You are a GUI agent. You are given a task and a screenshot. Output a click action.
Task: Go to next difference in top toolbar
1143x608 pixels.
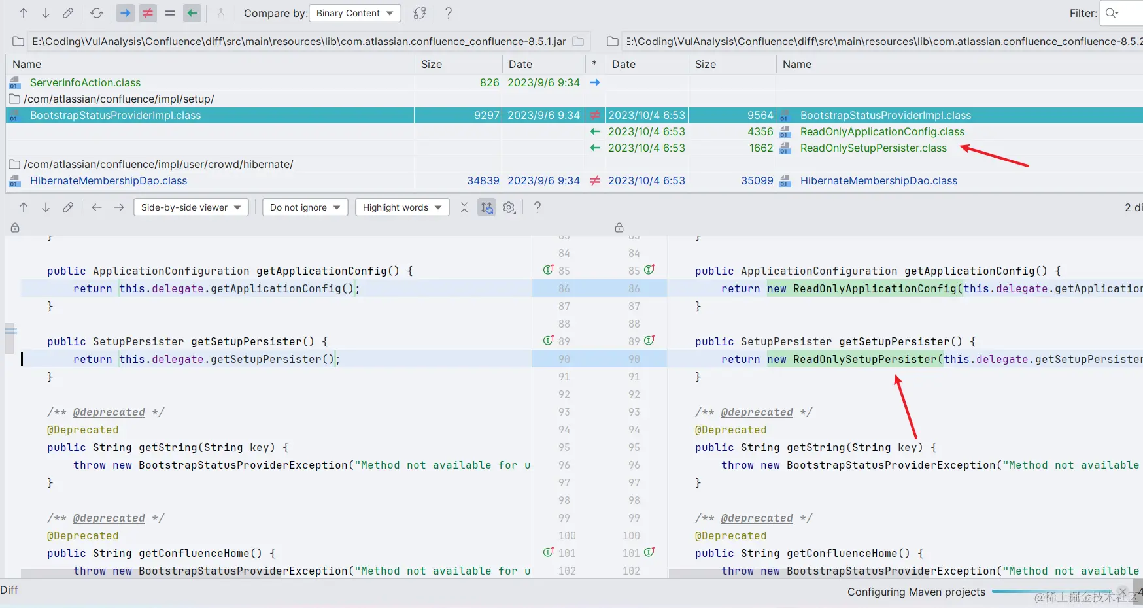[x=46, y=13]
